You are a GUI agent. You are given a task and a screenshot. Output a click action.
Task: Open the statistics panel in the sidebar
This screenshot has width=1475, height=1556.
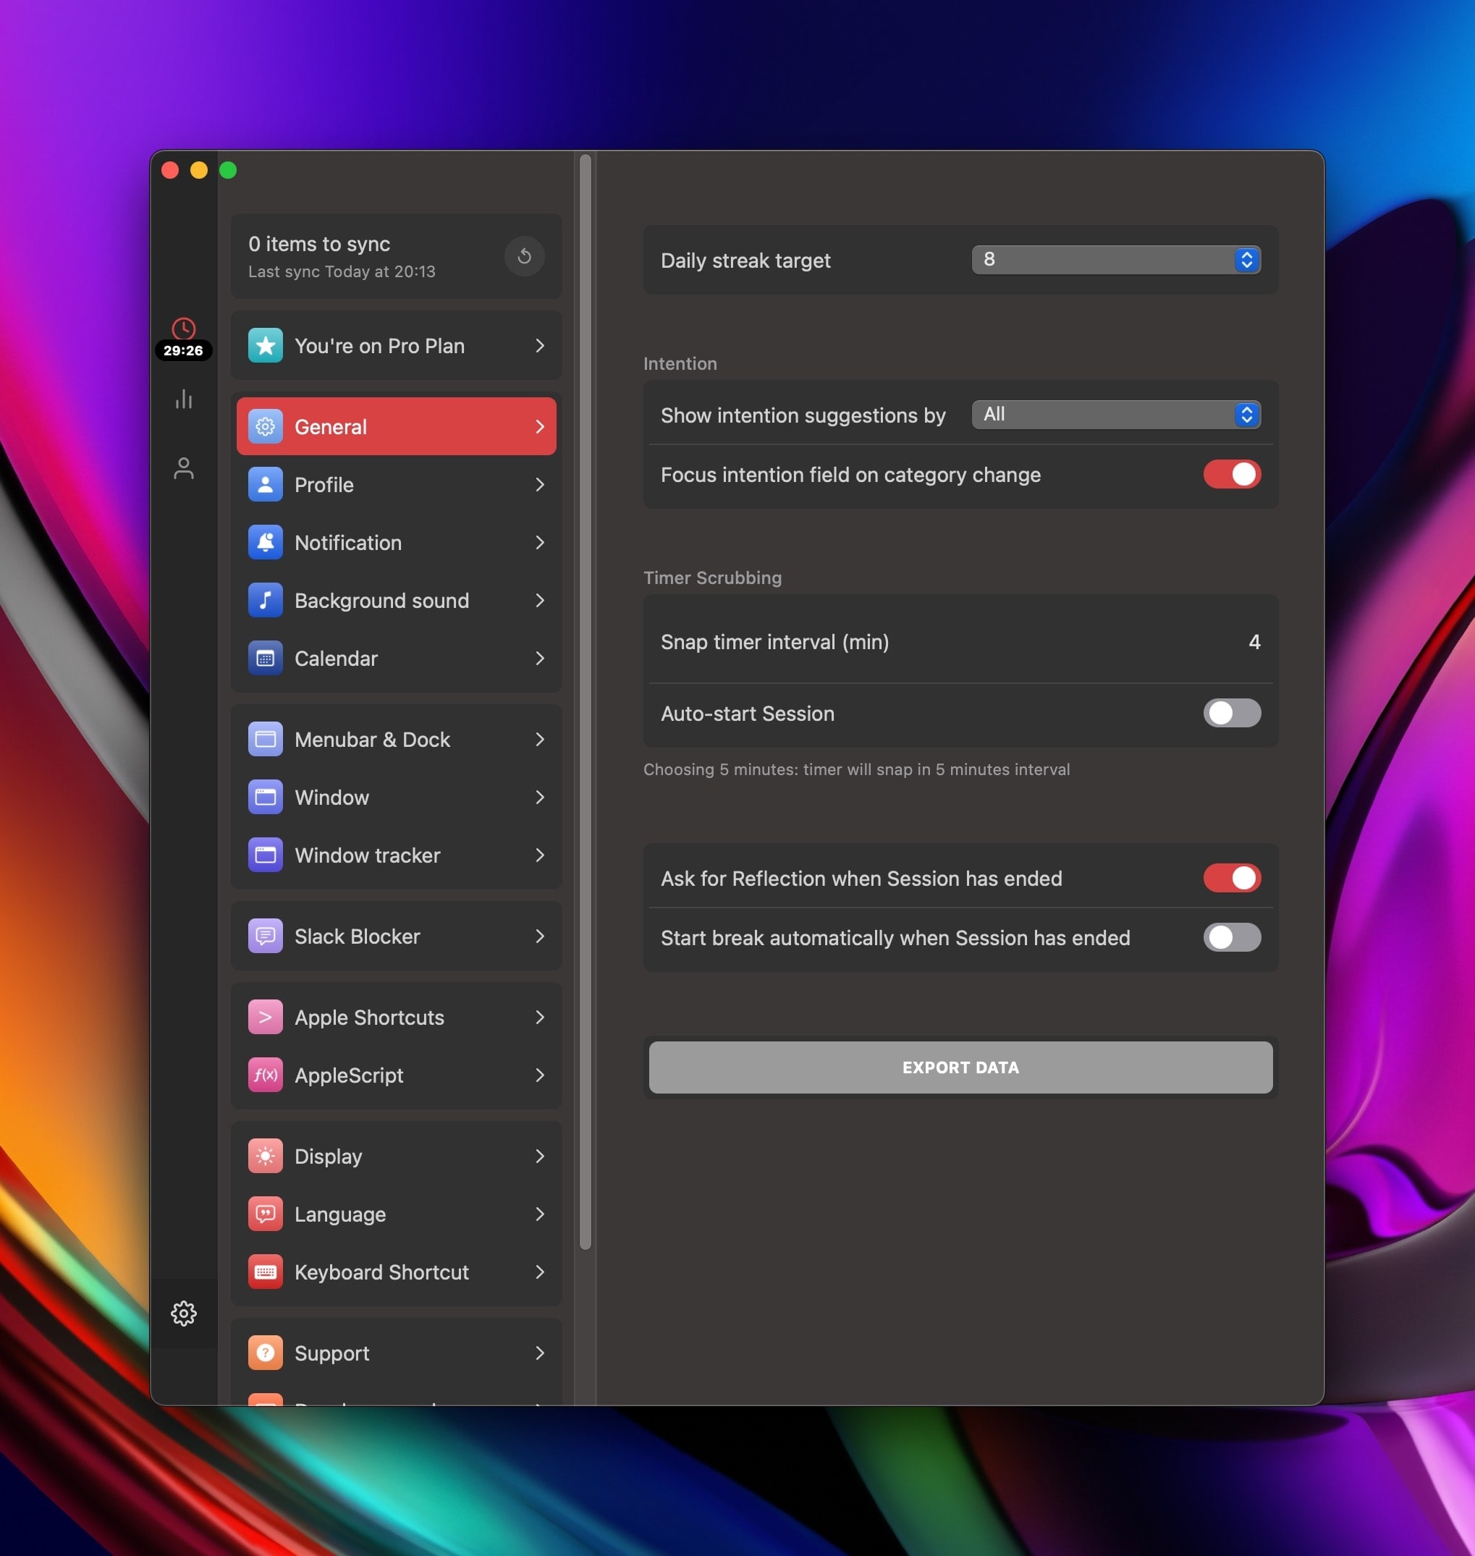(184, 399)
